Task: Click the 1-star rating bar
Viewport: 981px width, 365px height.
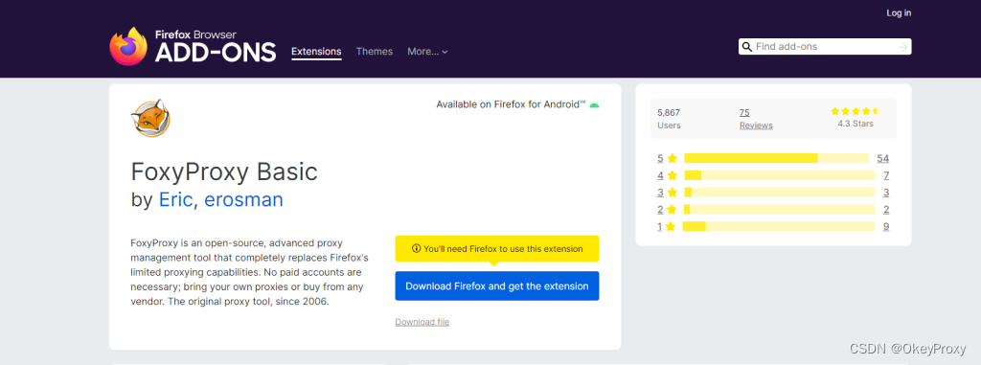Action: click(x=778, y=226)
